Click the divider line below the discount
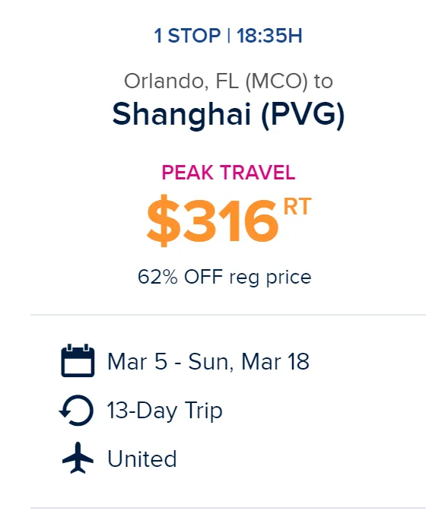Viewport: 445px width, 530px height. coord(228,315)
